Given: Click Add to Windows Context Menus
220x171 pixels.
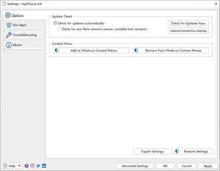Looking at the screenshot, I should click(x=91, y=50).
